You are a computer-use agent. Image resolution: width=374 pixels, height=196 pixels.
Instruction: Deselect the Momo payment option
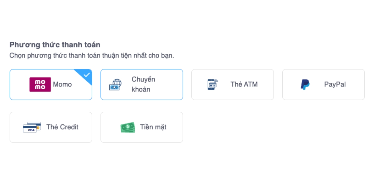click(51, 84)
